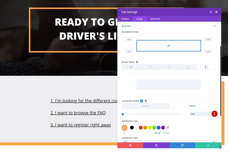Show the Saved color palette

click(157, 133)
